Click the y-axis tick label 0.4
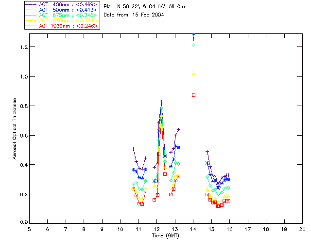The height and width of the screenshot is (248, 311). (x=24, y=165)
